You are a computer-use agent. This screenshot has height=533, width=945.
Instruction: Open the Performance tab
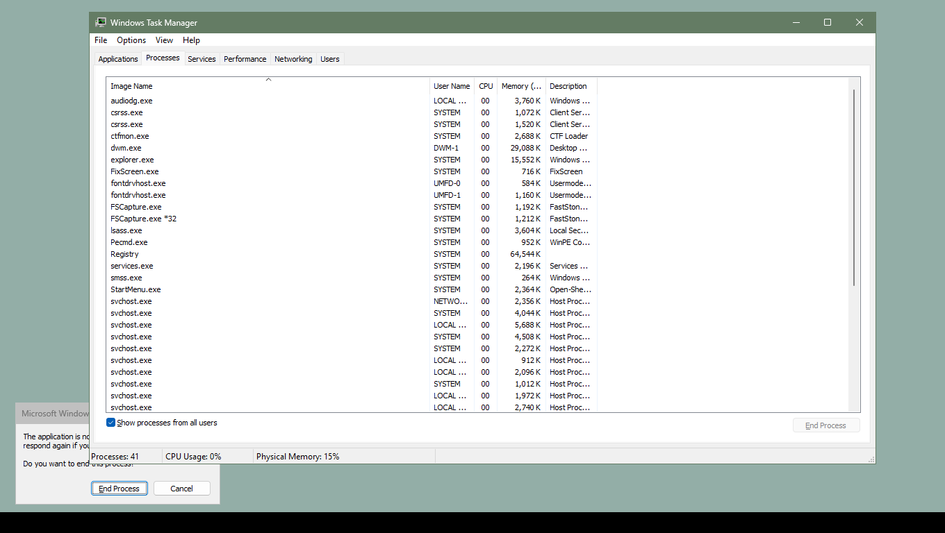(x=245, y=59)
